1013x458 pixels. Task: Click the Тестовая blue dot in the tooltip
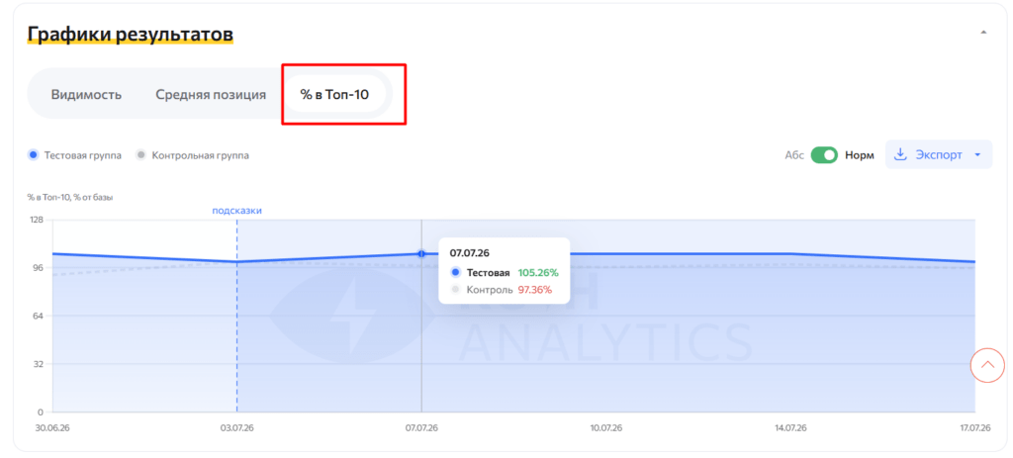[x=455, y=273]
